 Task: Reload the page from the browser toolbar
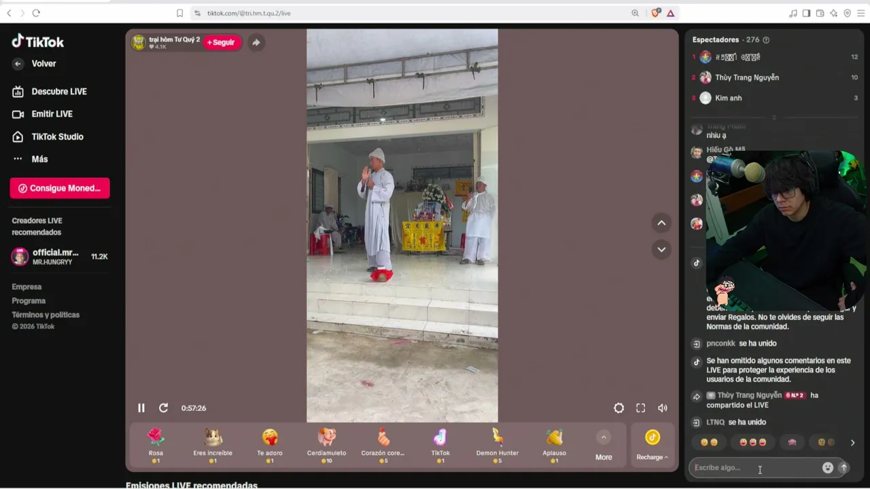[x=36, y=13]
